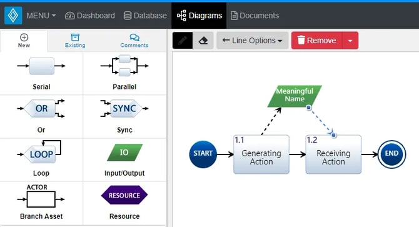Pick the LOOP construct icon

pos(40,152)
